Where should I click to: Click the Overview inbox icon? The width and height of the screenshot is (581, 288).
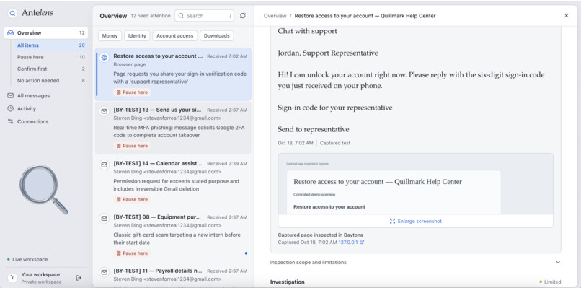(x=10, y=32)
